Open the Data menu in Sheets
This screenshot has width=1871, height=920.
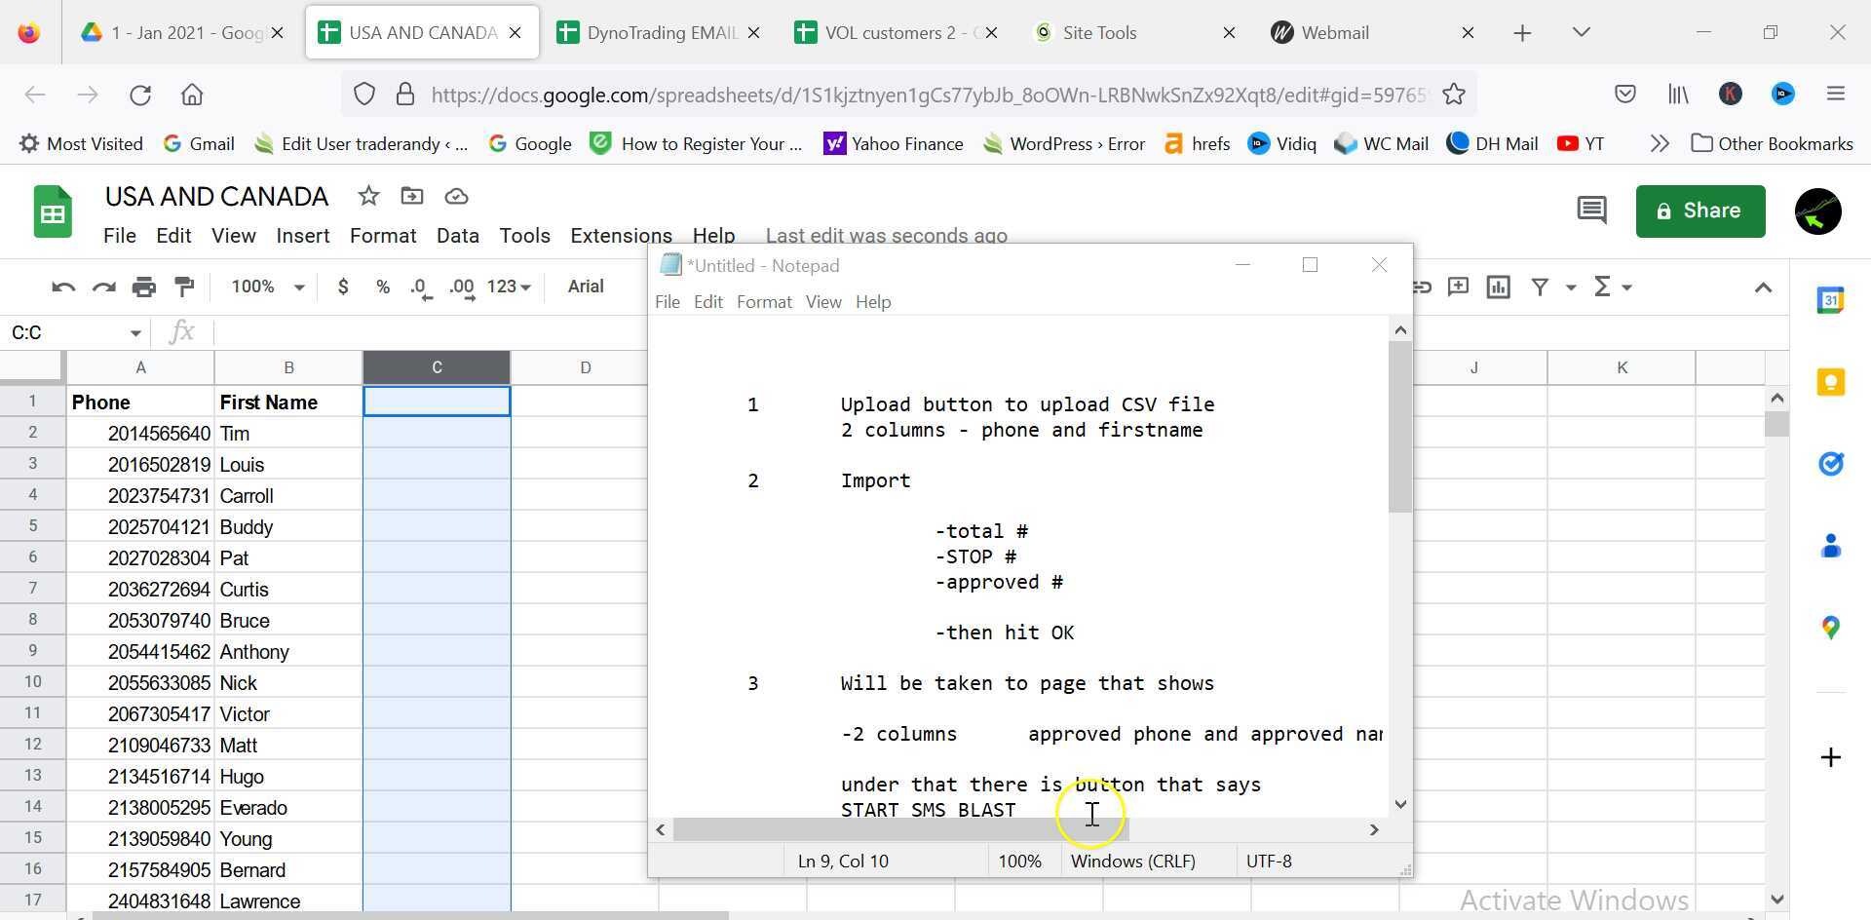(x=457, y=236)
